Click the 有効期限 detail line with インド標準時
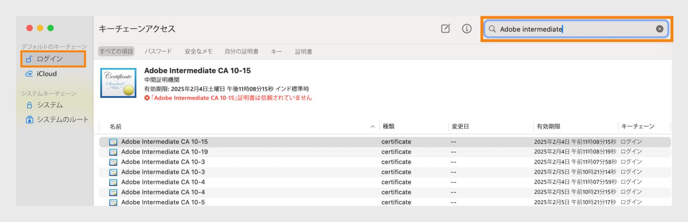 coord(226,89)
